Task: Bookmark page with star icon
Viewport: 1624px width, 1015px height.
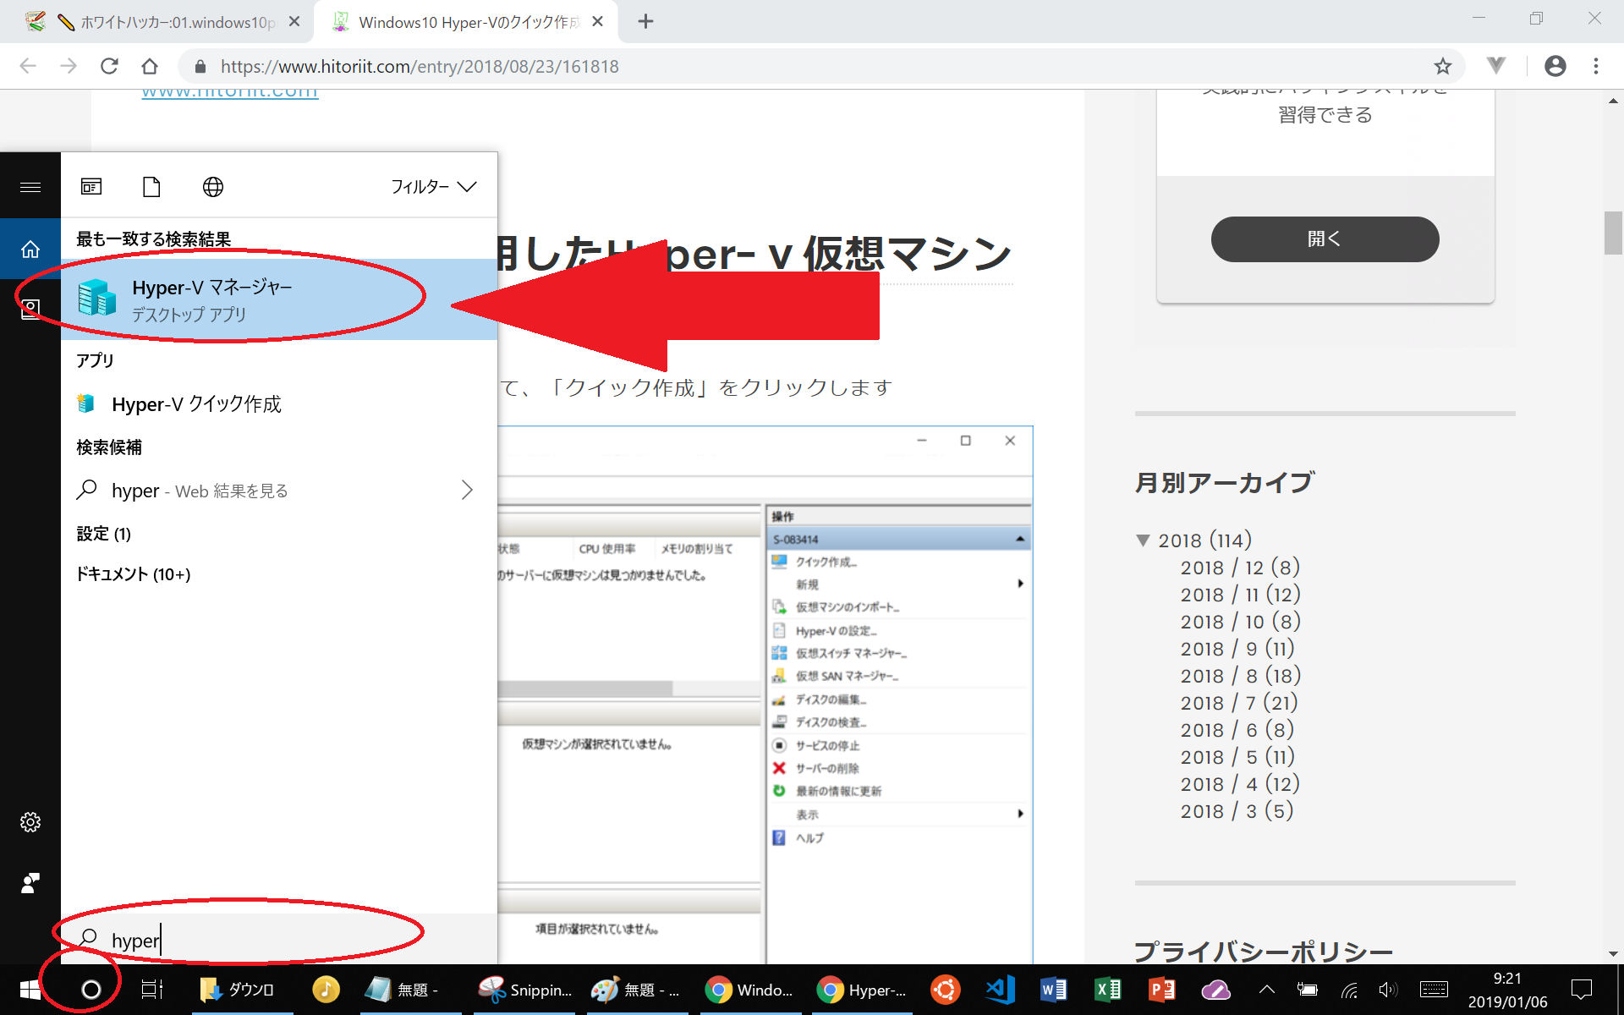Action: (1442, 66)
